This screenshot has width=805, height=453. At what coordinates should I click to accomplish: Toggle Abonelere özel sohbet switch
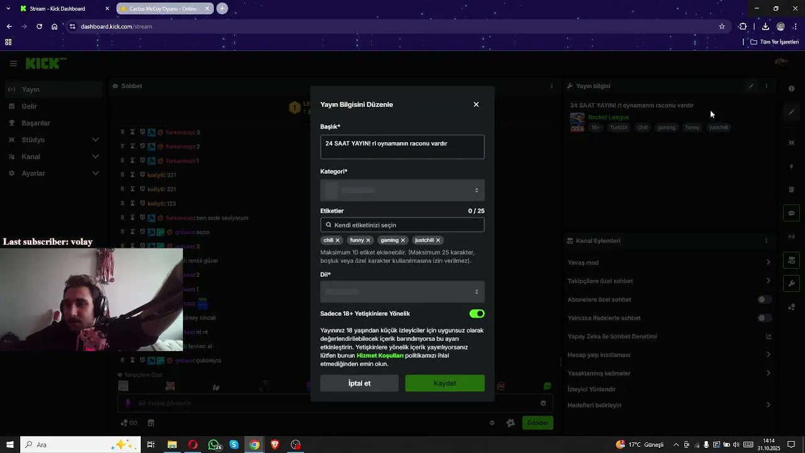(764, 299)
